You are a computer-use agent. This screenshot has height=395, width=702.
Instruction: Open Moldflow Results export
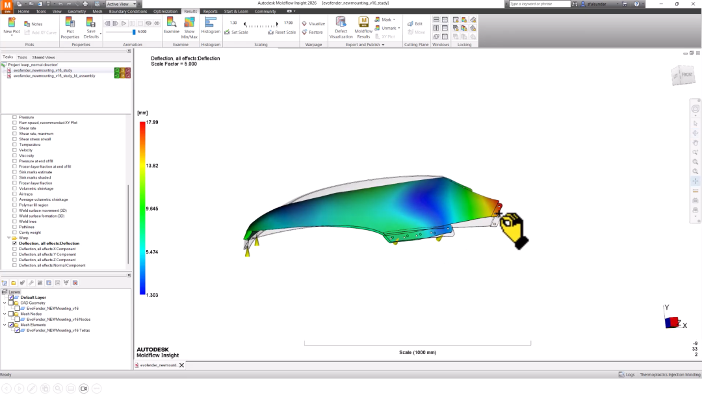tap(363, 28)
